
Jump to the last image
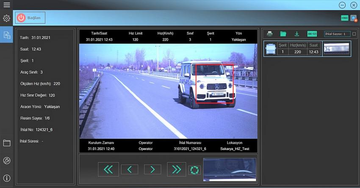coord(176,169)
